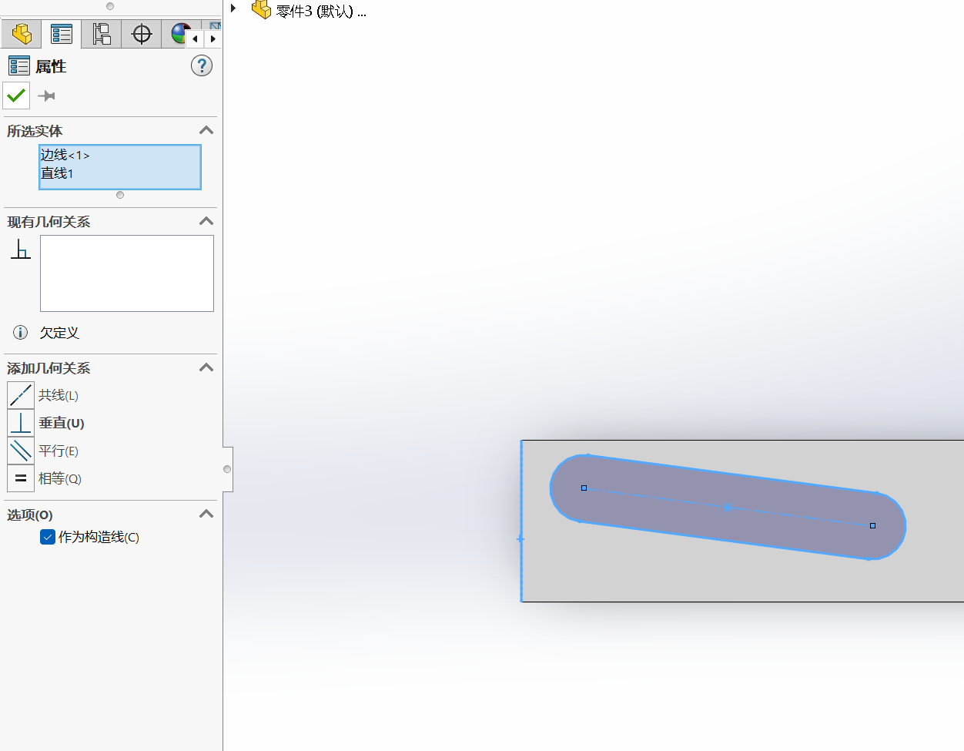Collapse the 选项(O) section
The height and width of the screenshot is (751, 964).
(206, 514)
